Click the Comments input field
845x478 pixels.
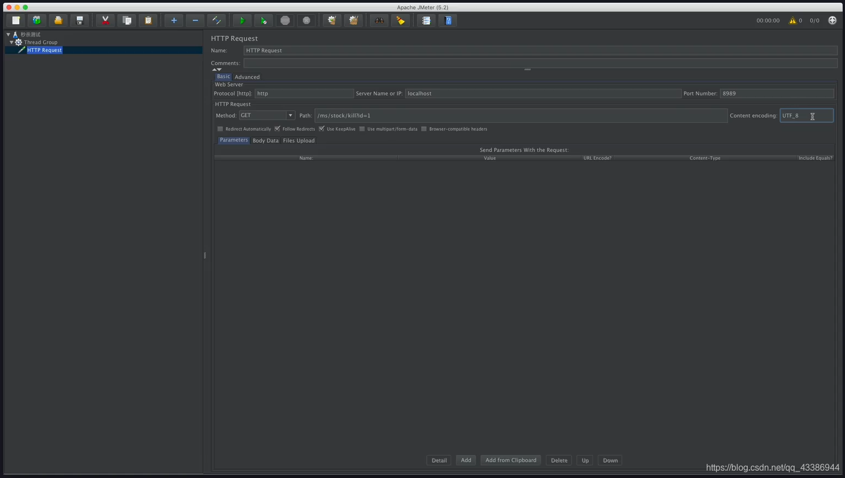540,63
